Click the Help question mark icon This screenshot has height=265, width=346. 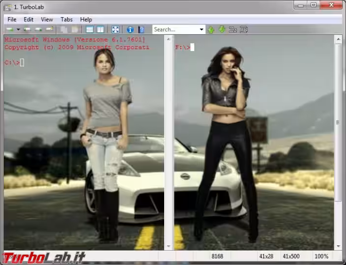point(142,29)
